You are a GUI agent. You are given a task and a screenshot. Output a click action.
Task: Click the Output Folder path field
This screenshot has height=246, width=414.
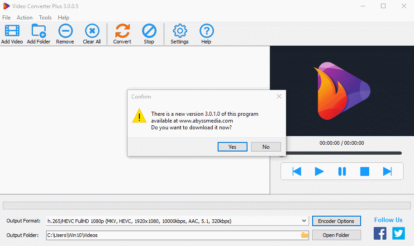[172, 235]
